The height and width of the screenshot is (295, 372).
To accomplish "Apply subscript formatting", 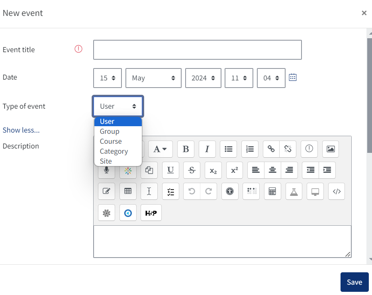I will coord(213,170).
